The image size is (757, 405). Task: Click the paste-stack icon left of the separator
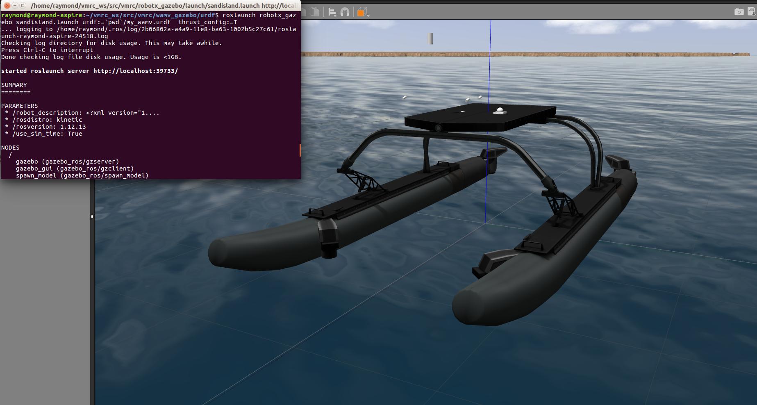pyautogui.click(x=315, y=11)
